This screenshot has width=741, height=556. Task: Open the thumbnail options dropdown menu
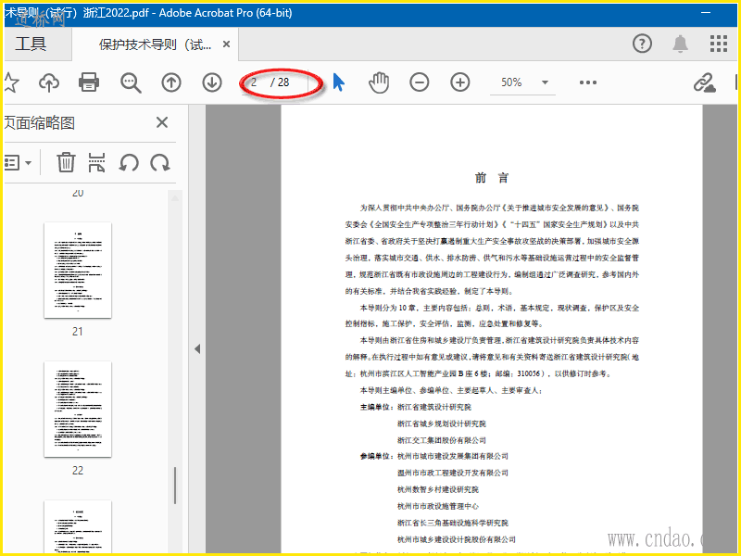18,163
